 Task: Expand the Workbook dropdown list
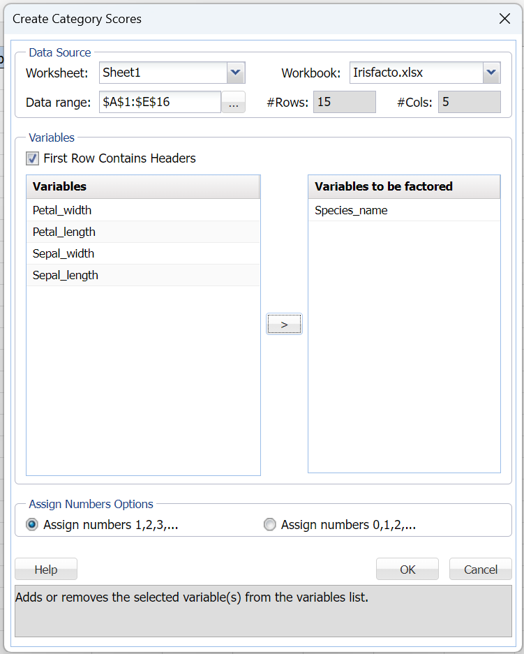491,73
